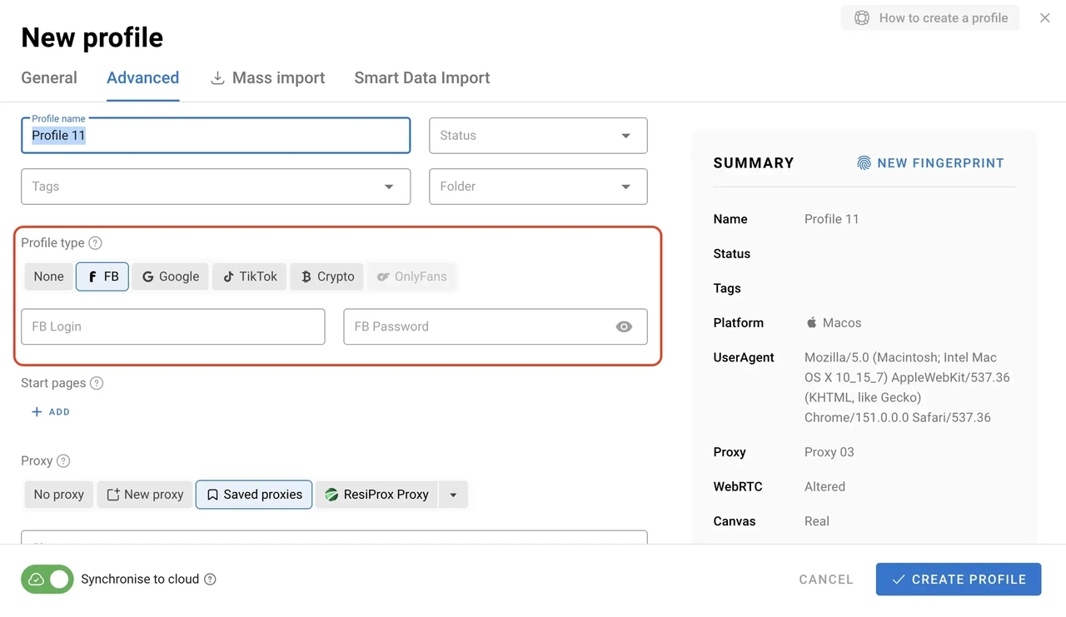The width and height of the screenshot is (1066, 617).
Task: Click the Cancel button
Action: click(x=826, y=580)
